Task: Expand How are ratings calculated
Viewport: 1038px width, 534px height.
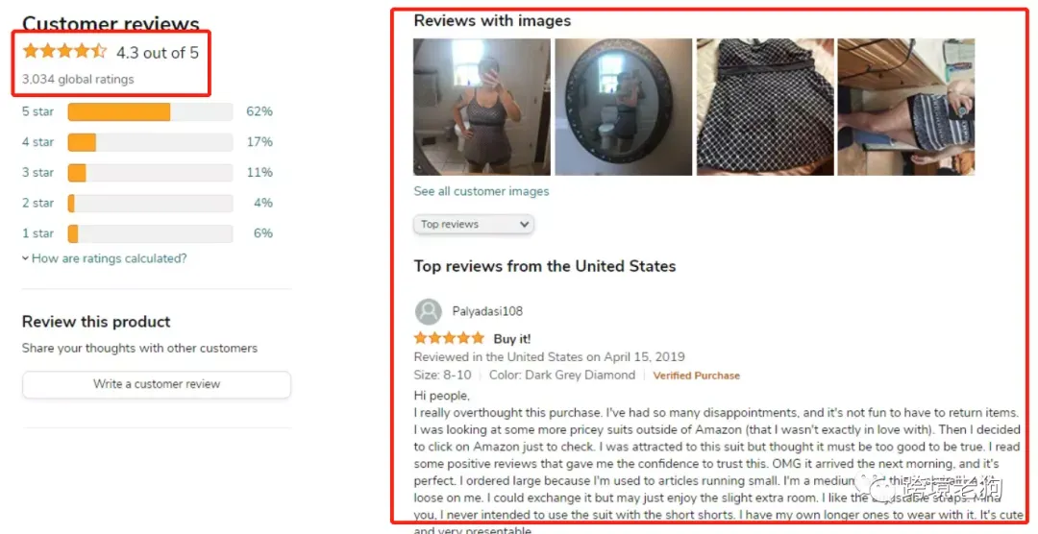Action: pyautogui.click(x=110, y=258)
